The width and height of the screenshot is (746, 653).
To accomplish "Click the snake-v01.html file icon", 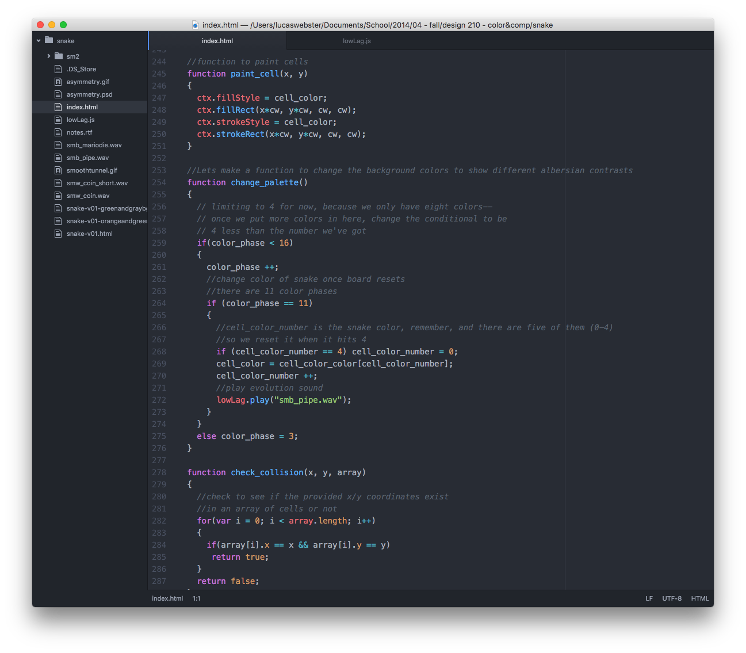I will 58,234.
